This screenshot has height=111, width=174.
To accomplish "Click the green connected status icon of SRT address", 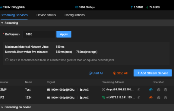I will (103, 97).
